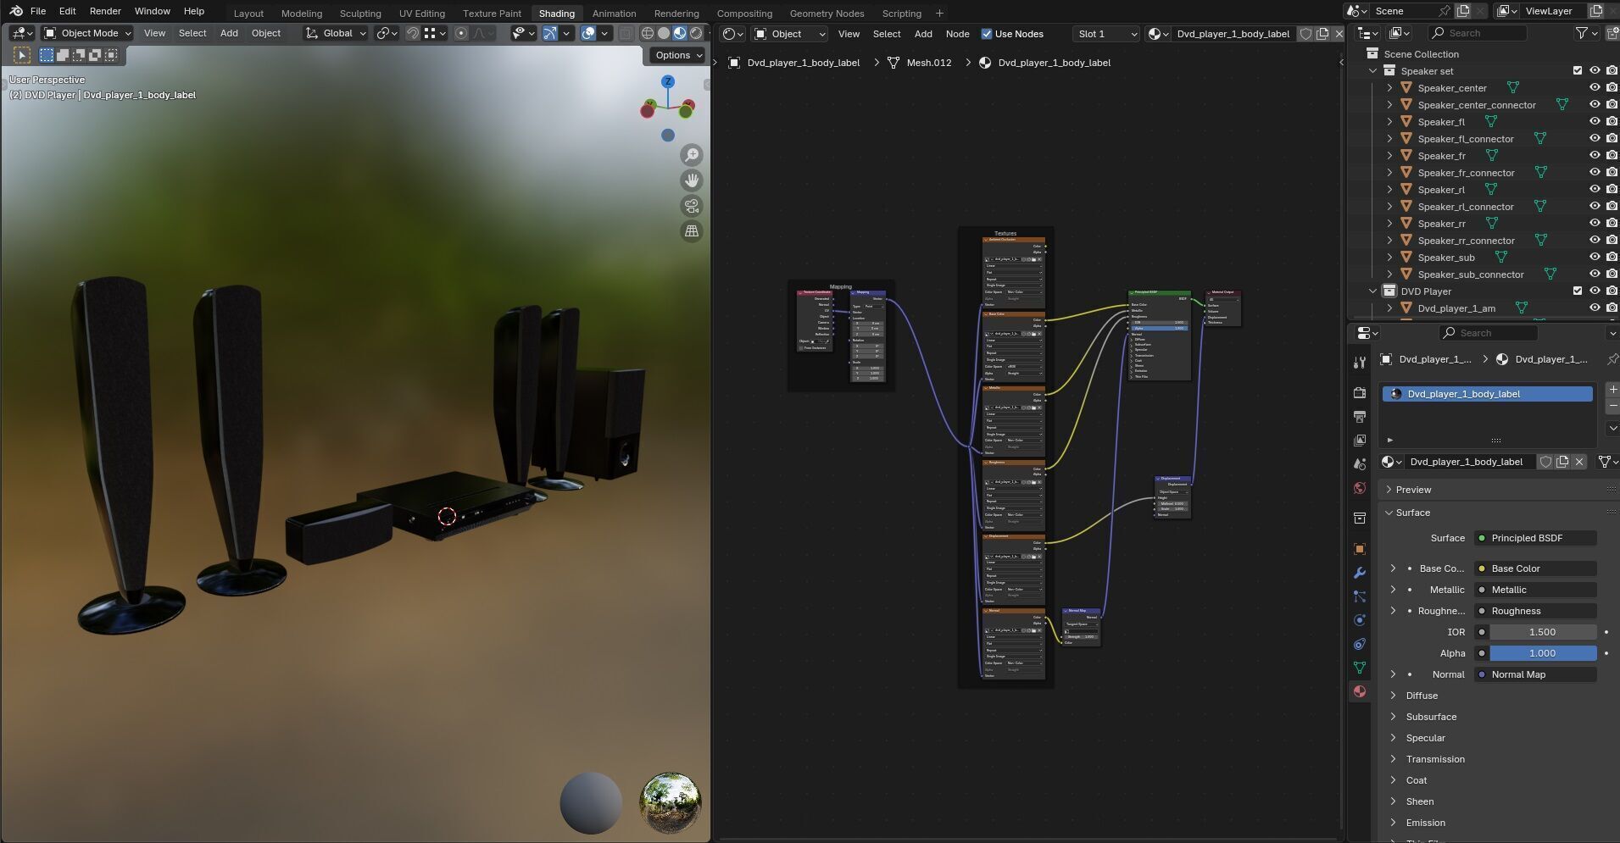
Task: Open the Global transform orientation dropdown
Action: pos(337,33)
